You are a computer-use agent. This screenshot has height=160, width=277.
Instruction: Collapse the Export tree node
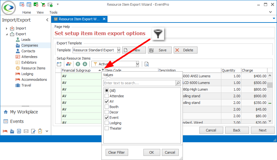click(7, 34)
